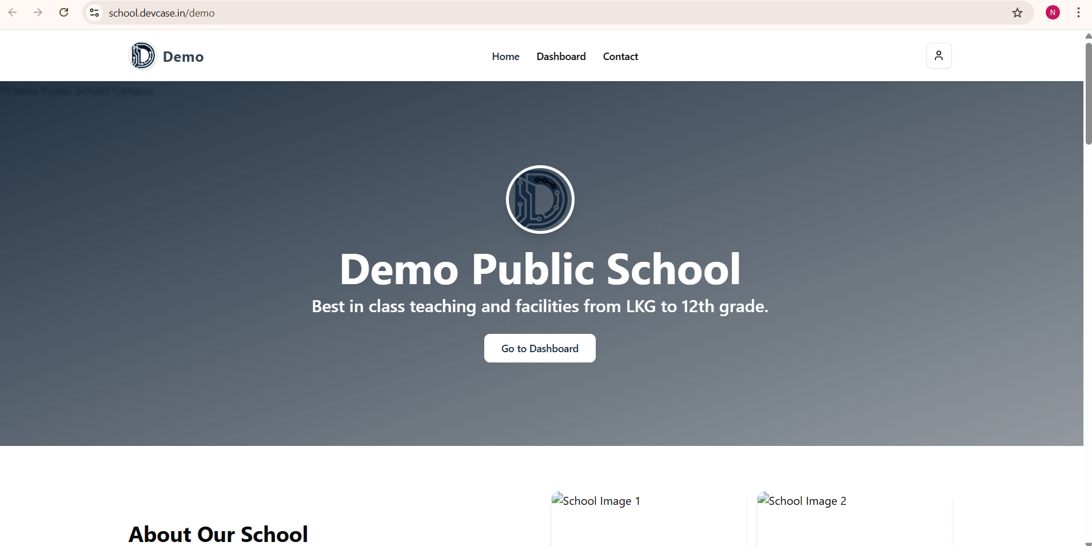This screenshot has height=546, width=1092.
Task: Open the Chrome three-dot menu
Action: (1078, 13)
